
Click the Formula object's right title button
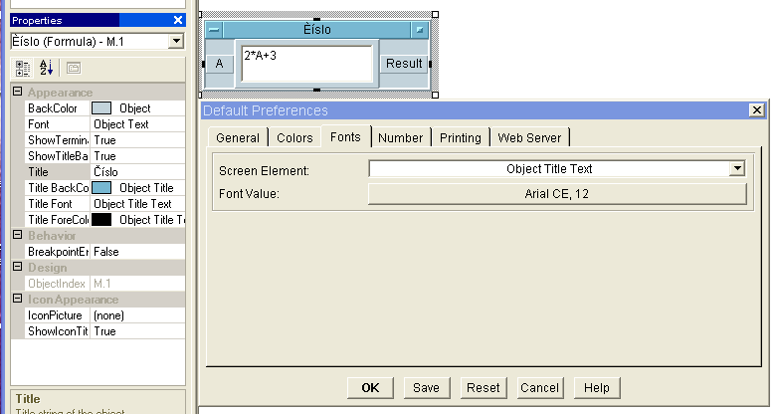pyautogui.click(x=421, y=31)
